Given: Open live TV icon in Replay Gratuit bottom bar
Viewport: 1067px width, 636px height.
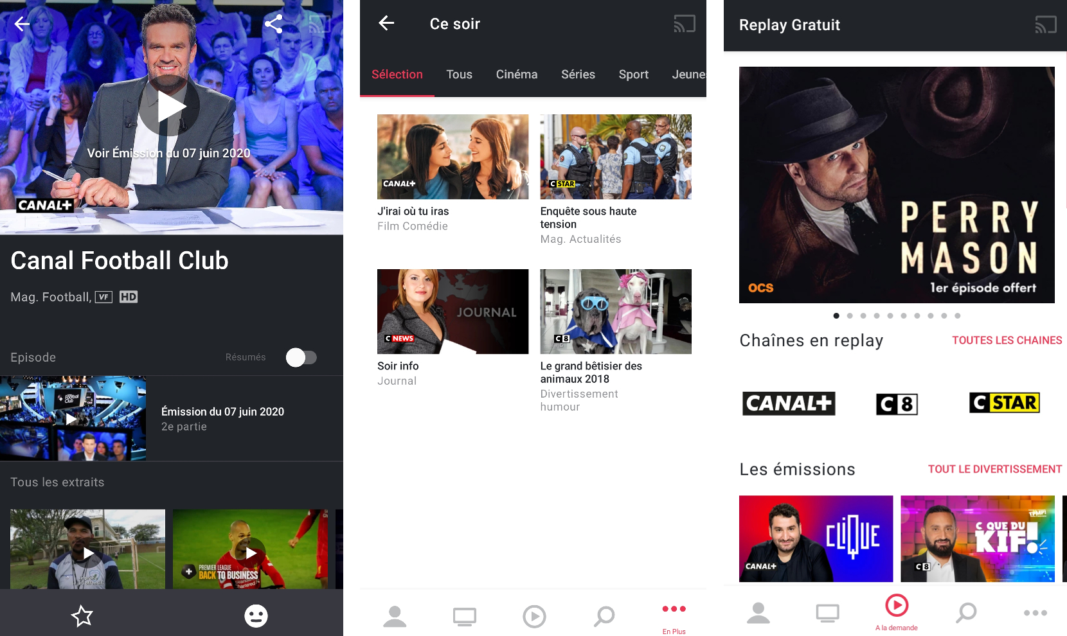Looking at the screenshot, I should [828, 614].
